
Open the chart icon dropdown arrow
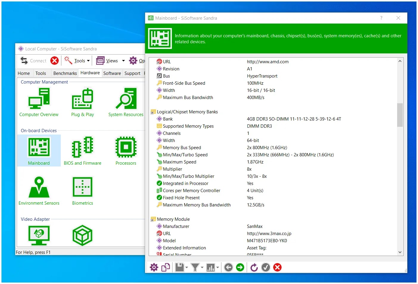218,267
